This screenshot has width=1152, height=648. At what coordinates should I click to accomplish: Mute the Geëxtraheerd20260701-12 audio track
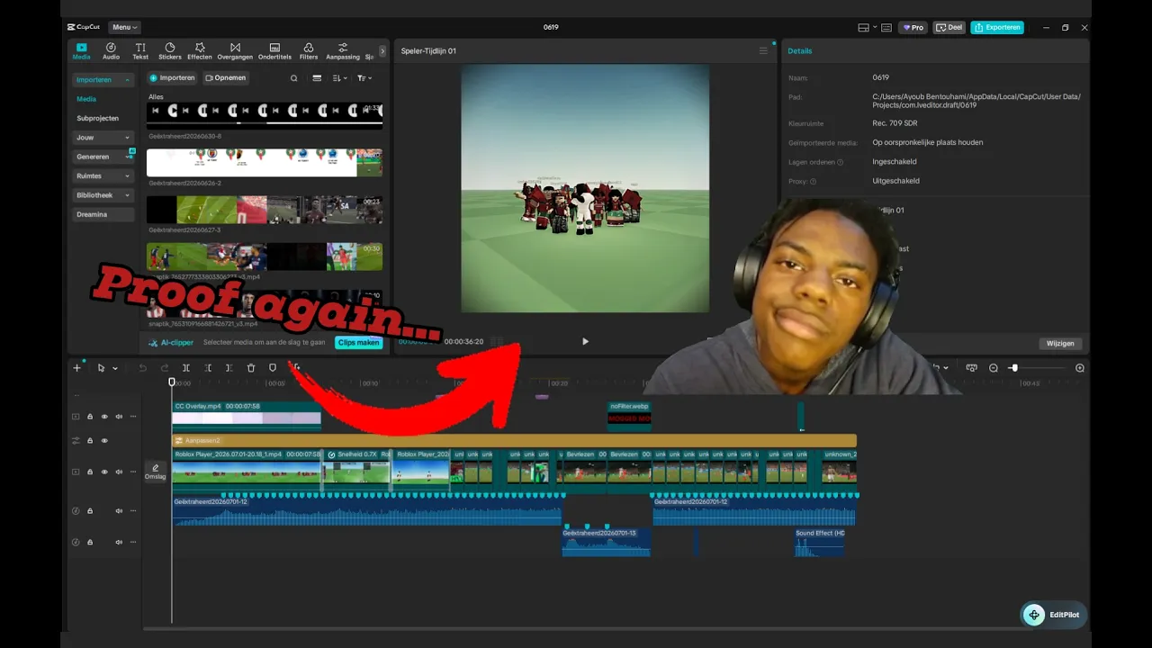119,511
